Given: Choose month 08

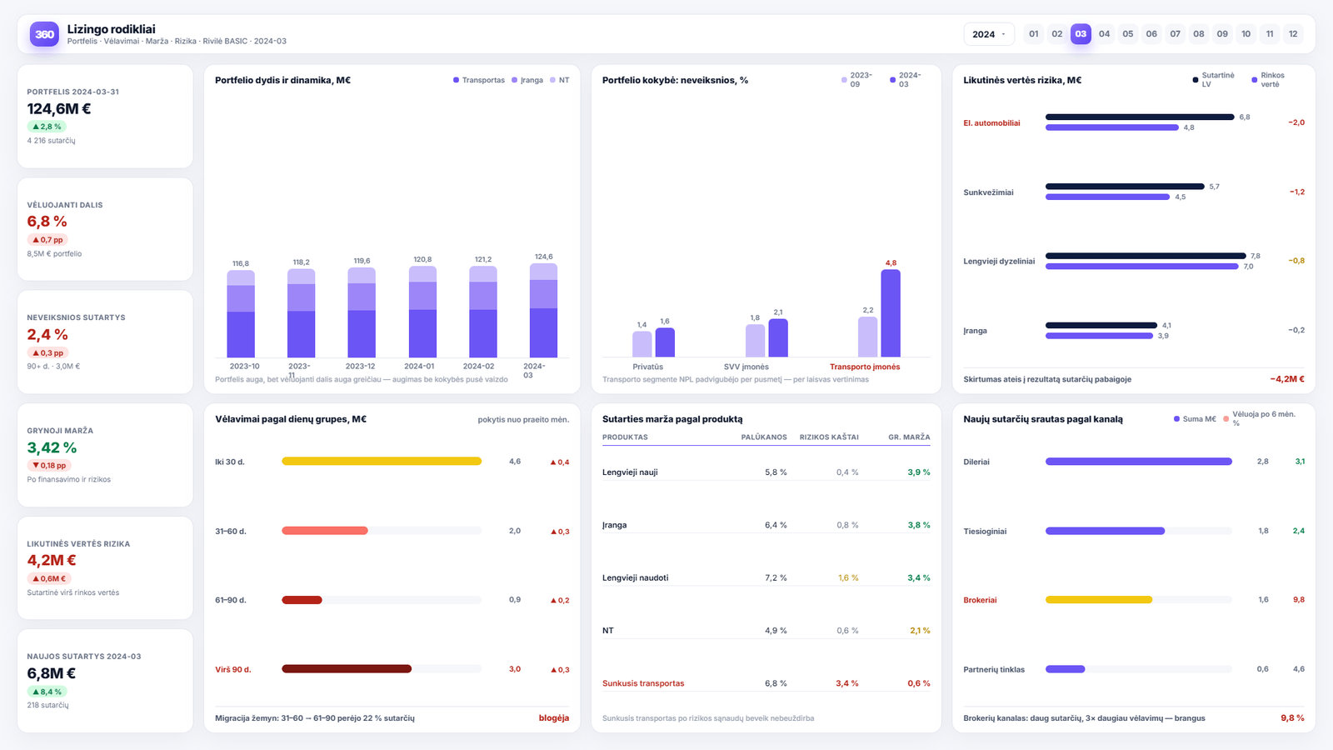Looking at the screenshot, I should coord(1199,34).
